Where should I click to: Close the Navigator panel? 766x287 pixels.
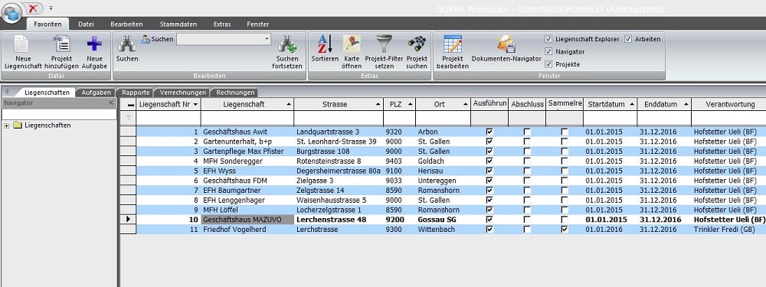pos(111,103)
